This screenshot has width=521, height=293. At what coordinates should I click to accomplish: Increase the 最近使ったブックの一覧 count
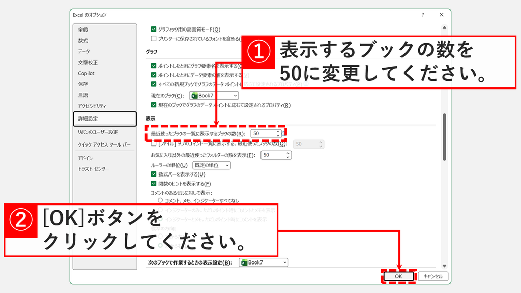point(278,132)
